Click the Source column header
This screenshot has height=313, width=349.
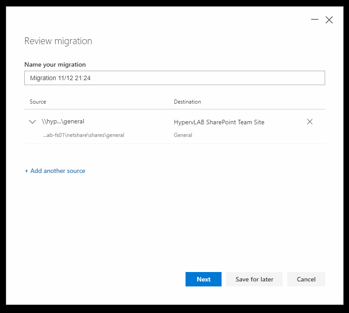38,102
